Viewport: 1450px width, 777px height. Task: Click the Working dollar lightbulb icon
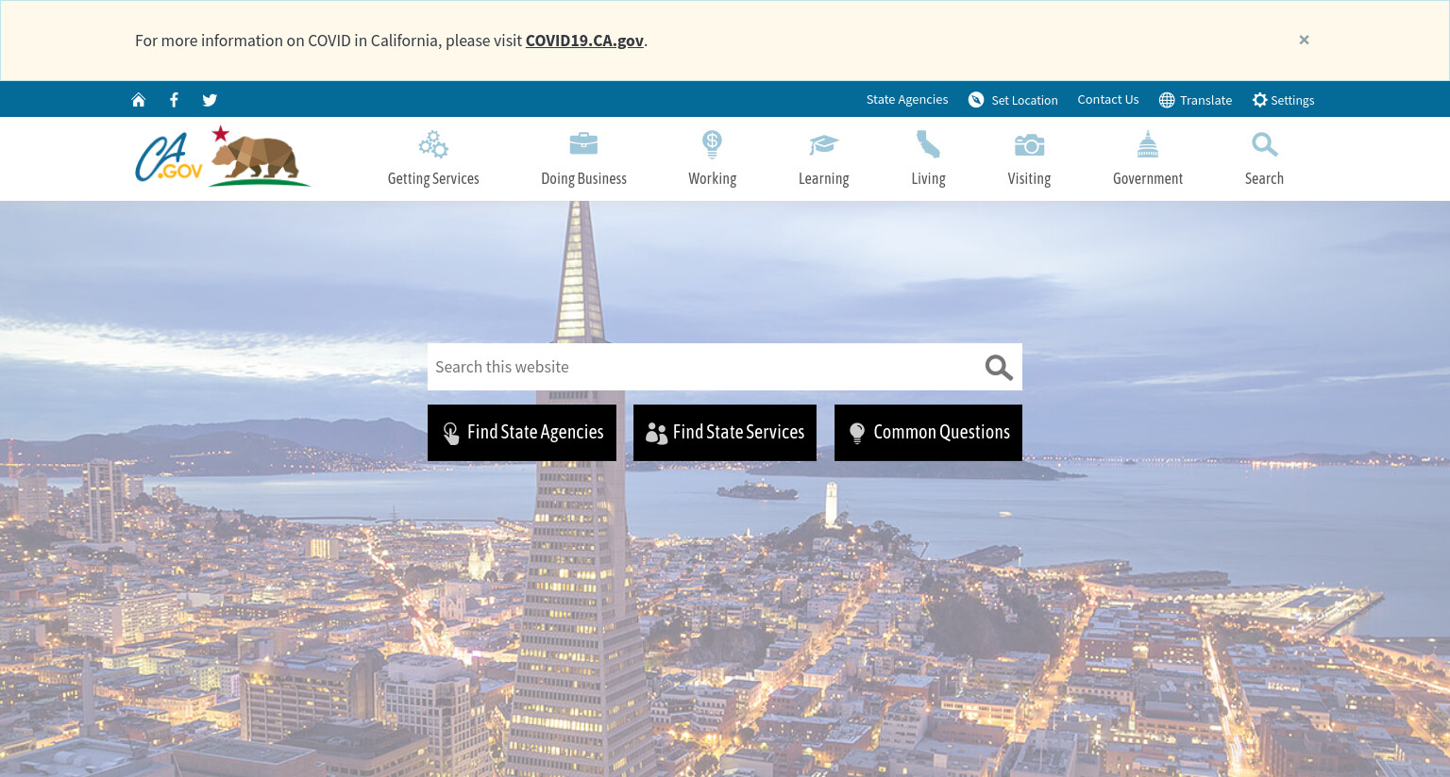[x=712, y=144]
